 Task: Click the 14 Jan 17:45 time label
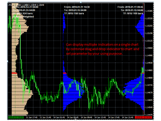pyautogui.click(x=114, y=117)
